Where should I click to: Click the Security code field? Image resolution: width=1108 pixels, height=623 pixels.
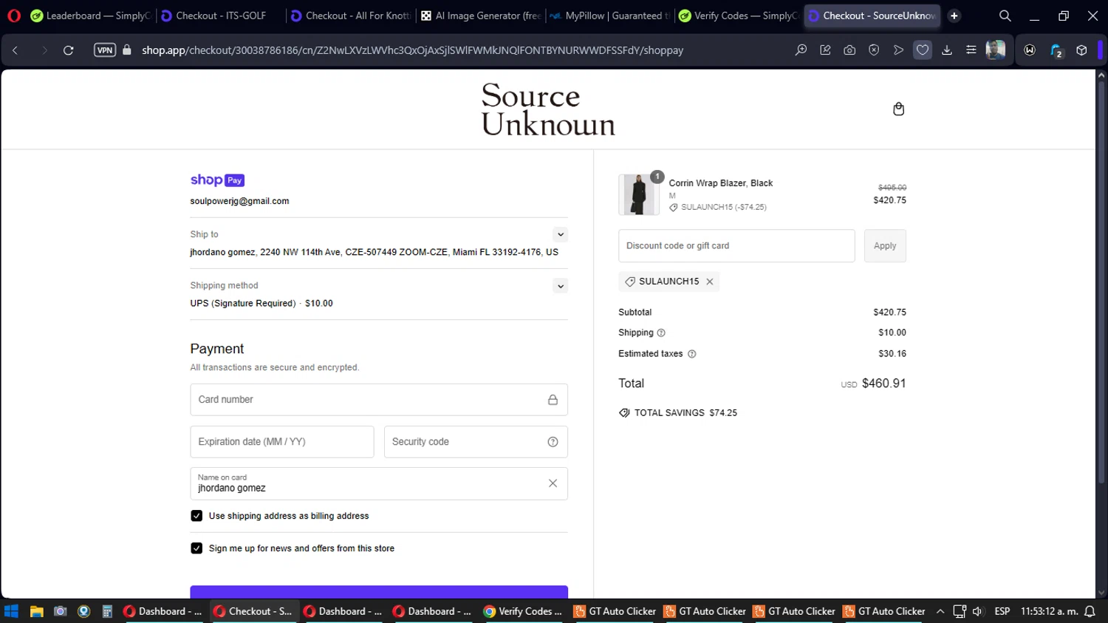476,442
